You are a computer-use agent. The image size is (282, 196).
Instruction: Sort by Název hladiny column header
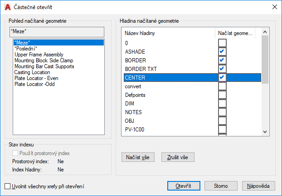point(170,33)
